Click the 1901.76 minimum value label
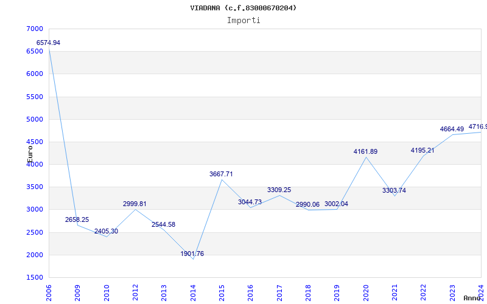487x304 pixels. [192, 254]
